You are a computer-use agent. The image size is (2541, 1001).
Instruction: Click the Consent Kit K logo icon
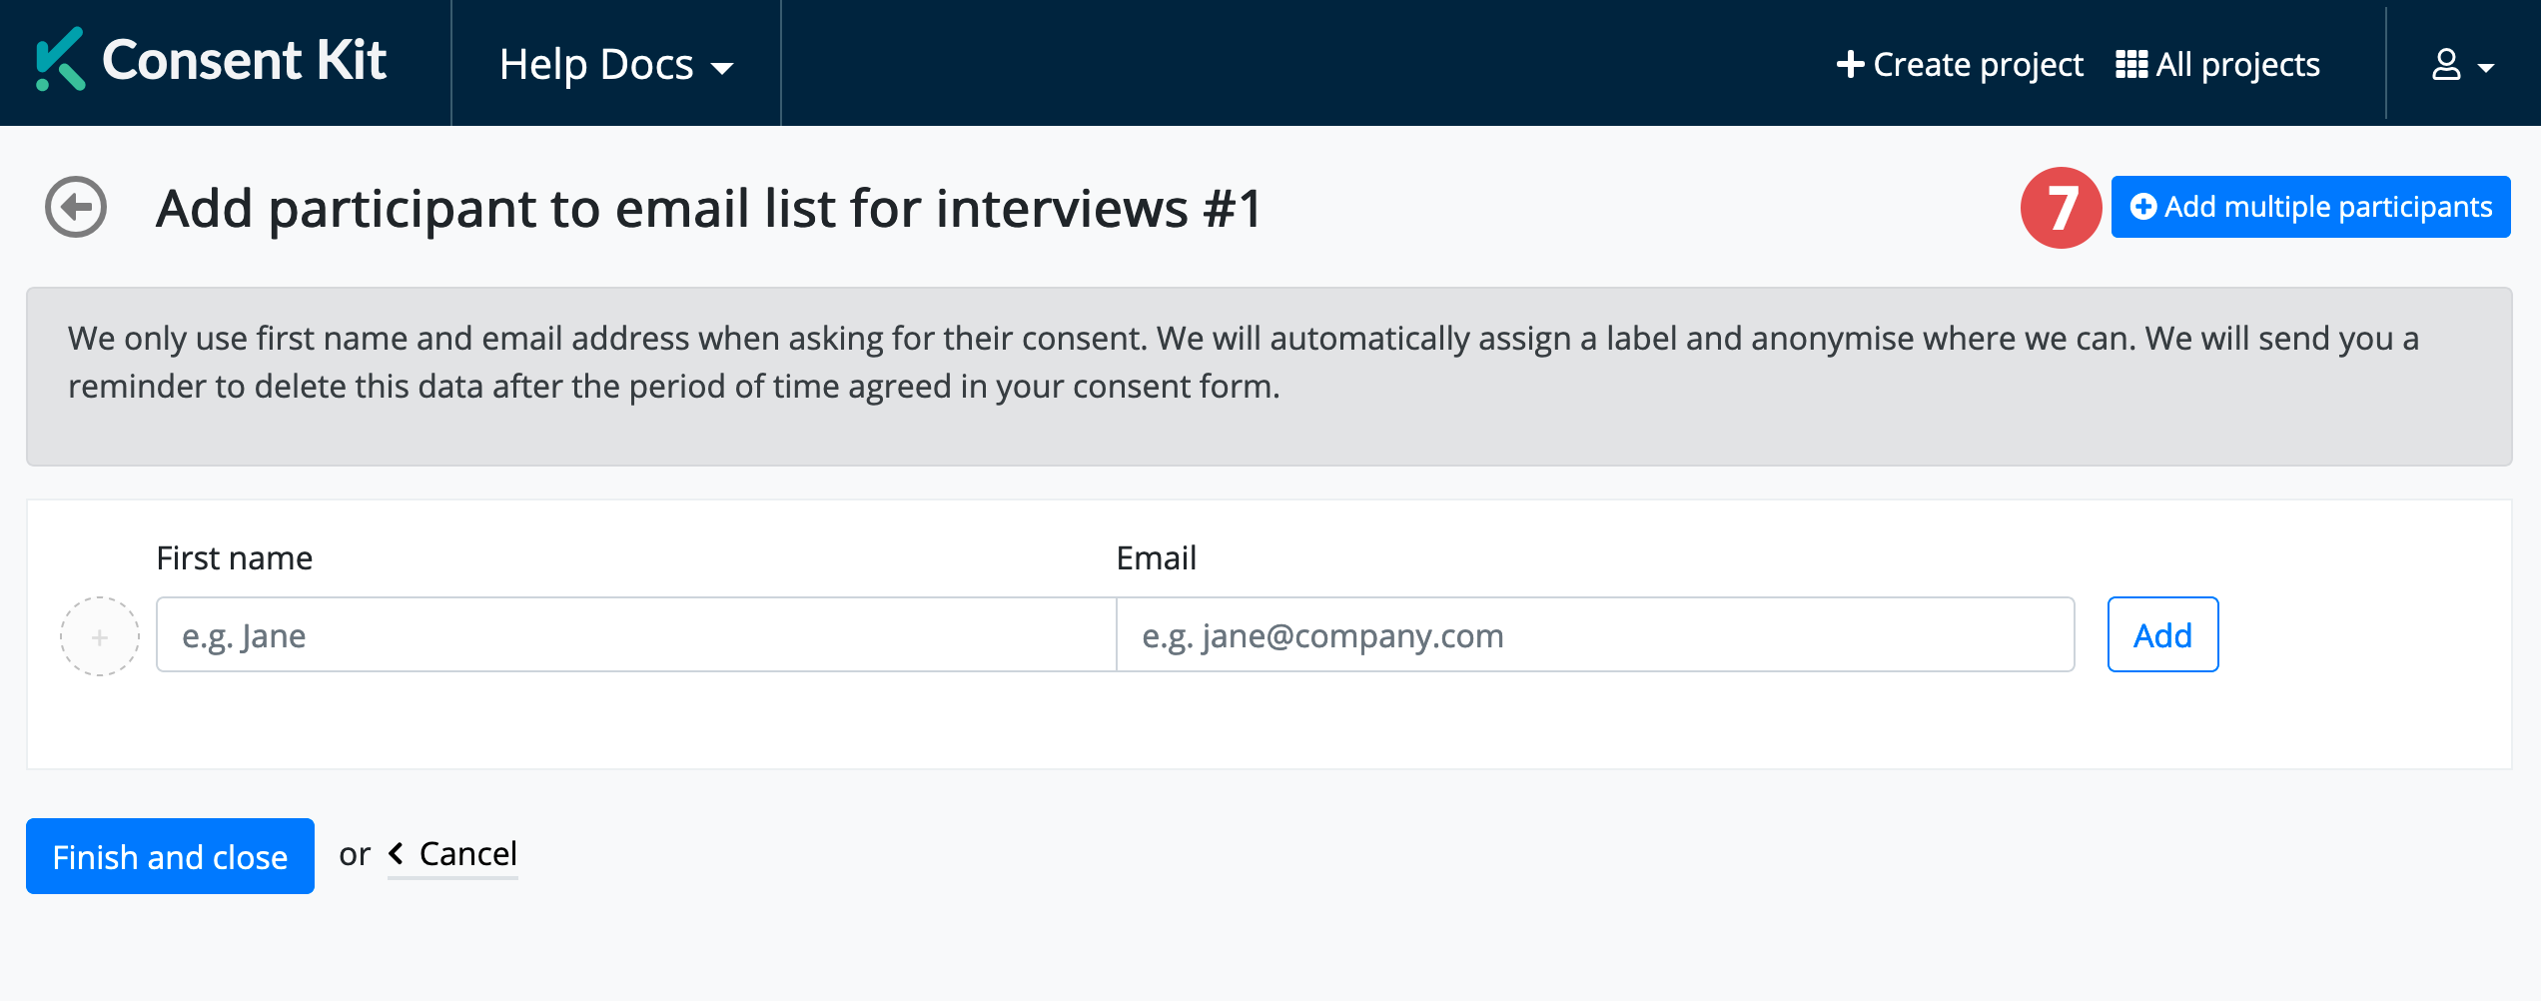[60, 60]
